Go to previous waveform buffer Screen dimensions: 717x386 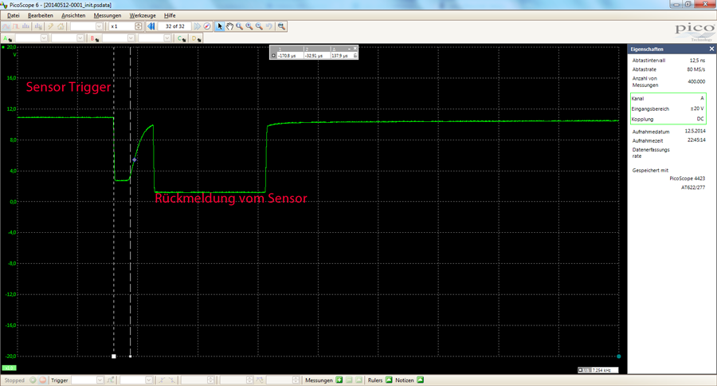click(151, 26)
